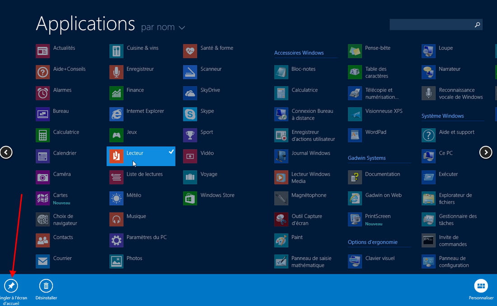
Task: Open Connexion Bureau à distance
Action: tap(304, 114)
